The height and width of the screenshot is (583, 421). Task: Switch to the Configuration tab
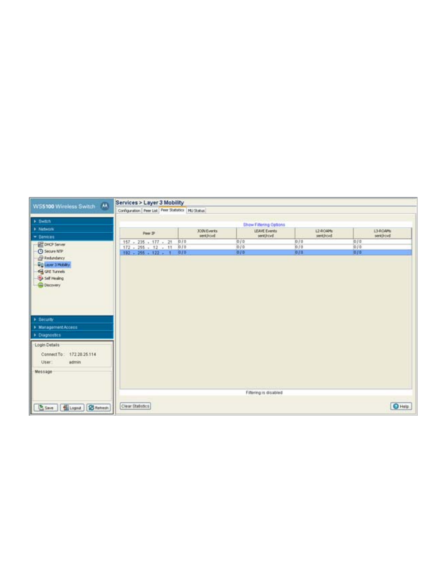(x=129, y=211)
